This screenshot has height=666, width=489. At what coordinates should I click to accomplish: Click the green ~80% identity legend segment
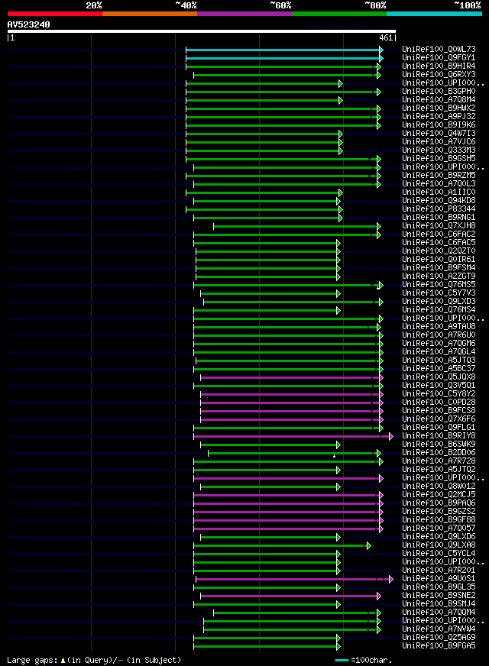(x=339, y=14)
